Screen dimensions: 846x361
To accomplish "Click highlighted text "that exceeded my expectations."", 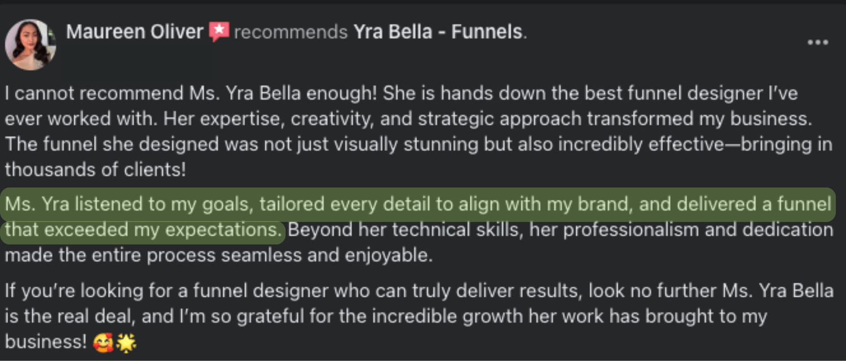I will coord(143,230).
